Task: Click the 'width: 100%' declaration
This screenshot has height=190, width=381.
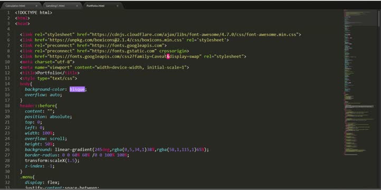Action: (x=40, y=133)
